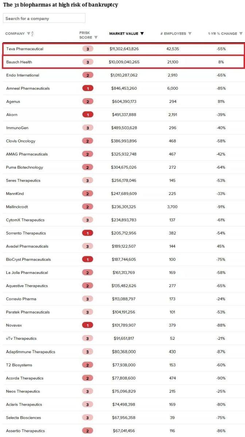Click Teva Pharmaceutical's FRISK score badge
This screenshot has width=245, height=437.
coord(87,49)
